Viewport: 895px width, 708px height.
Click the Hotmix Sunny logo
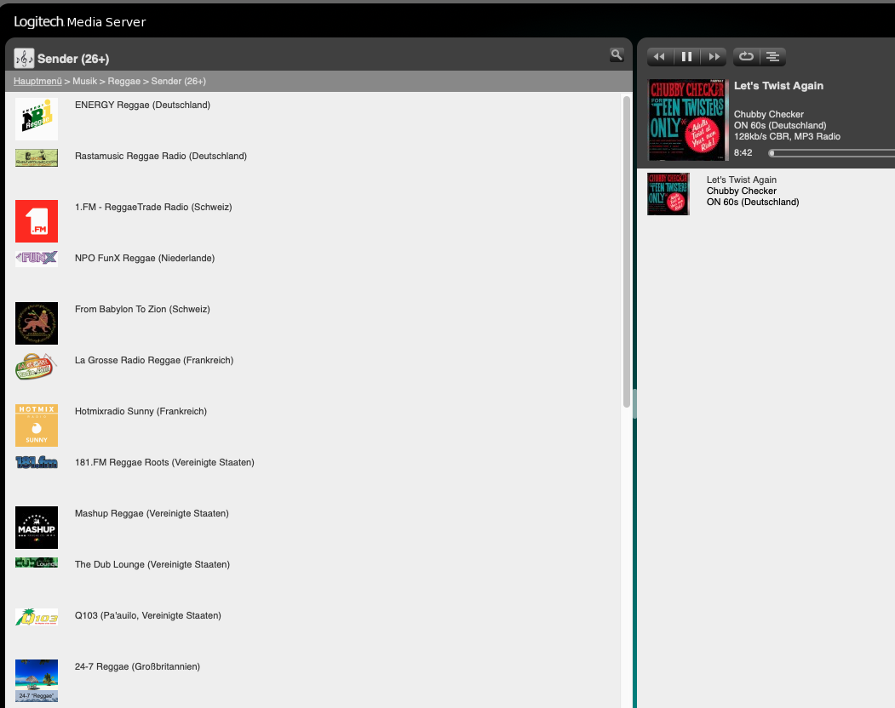(x=37, y=425)
